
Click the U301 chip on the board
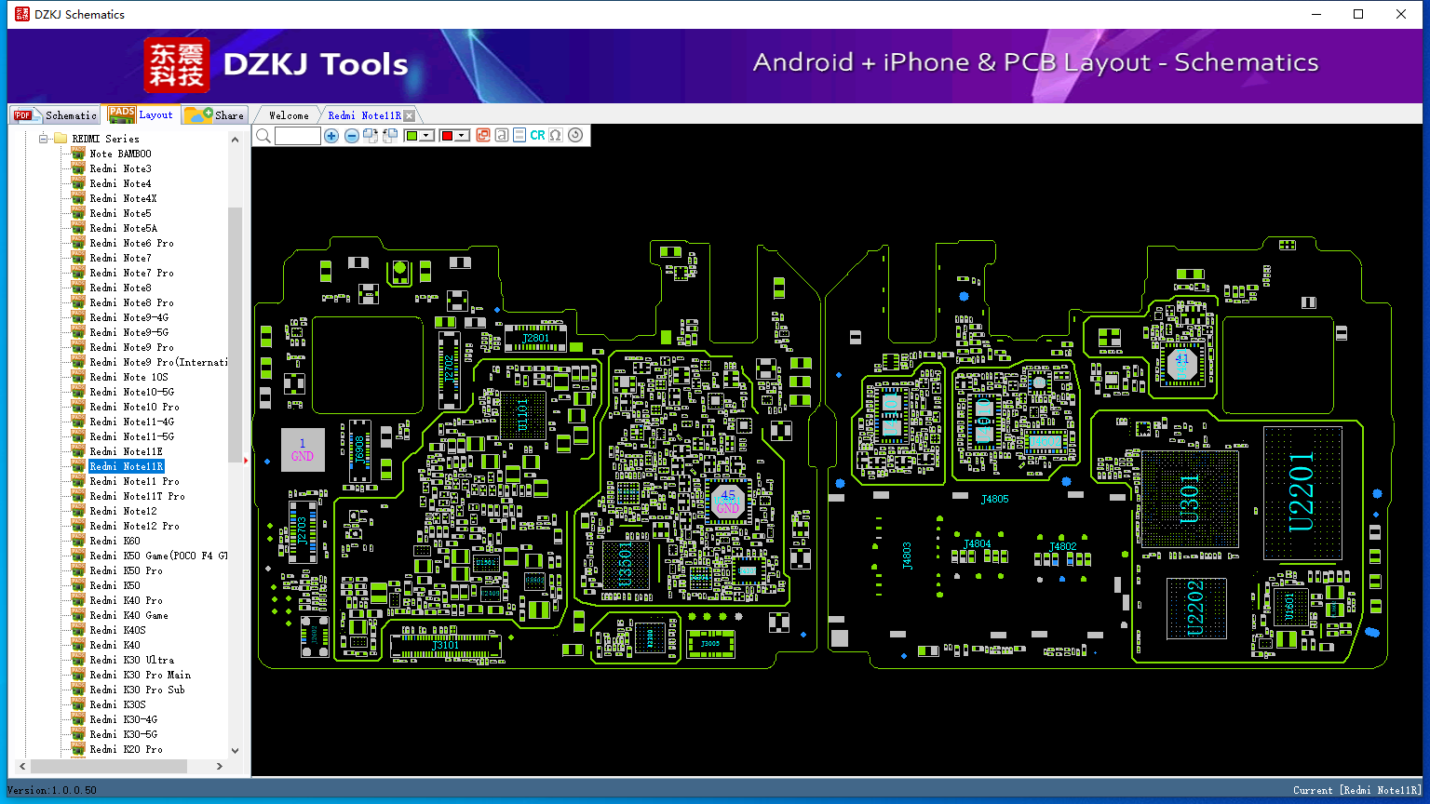click(1192, 499)
